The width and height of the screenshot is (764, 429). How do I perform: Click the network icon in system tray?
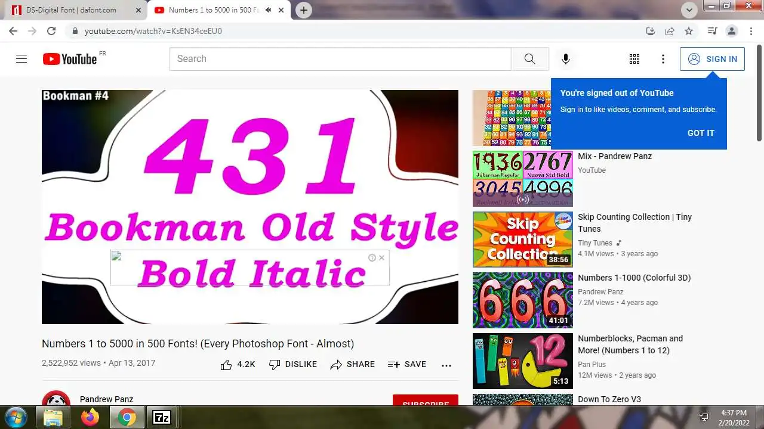point(704,417)
